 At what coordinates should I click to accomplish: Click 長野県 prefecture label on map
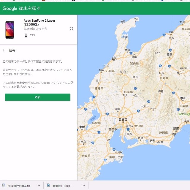pyautogui.click(x=164, y=78)
